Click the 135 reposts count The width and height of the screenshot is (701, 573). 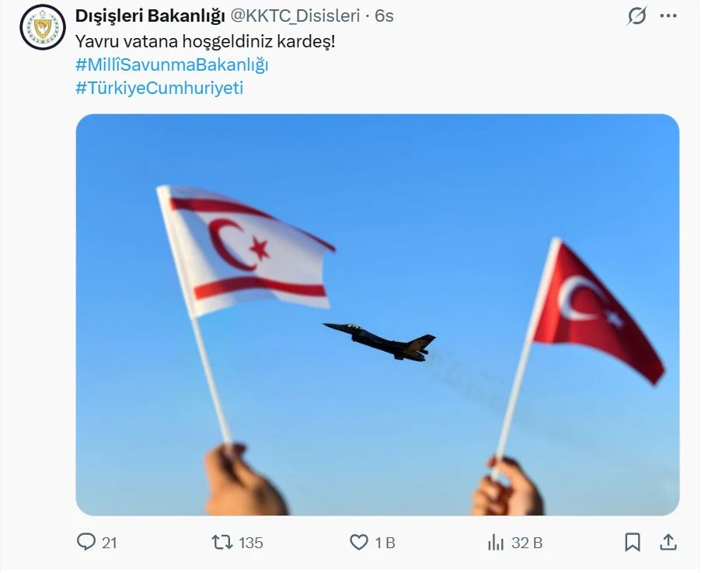251,543
